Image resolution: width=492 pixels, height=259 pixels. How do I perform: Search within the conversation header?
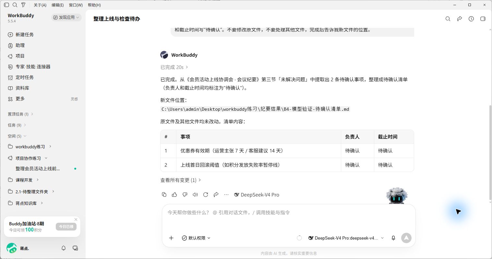click(x=448, y=19)
